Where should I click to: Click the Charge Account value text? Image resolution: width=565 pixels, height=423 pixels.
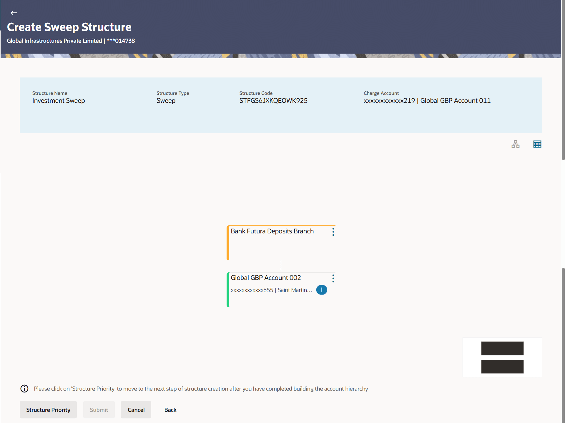[x=427, y=101]
